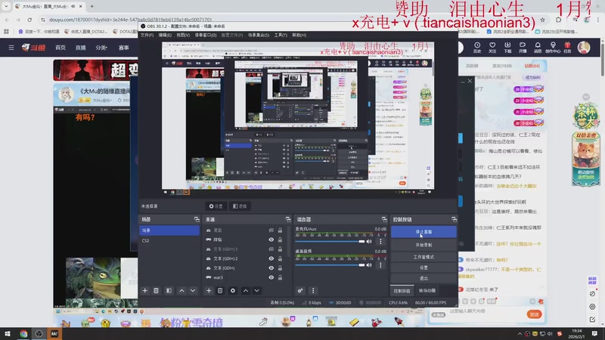Move source down with the Sources down arrow
Viewport: 605px width, 340px height.
click(x=256, y=291)
